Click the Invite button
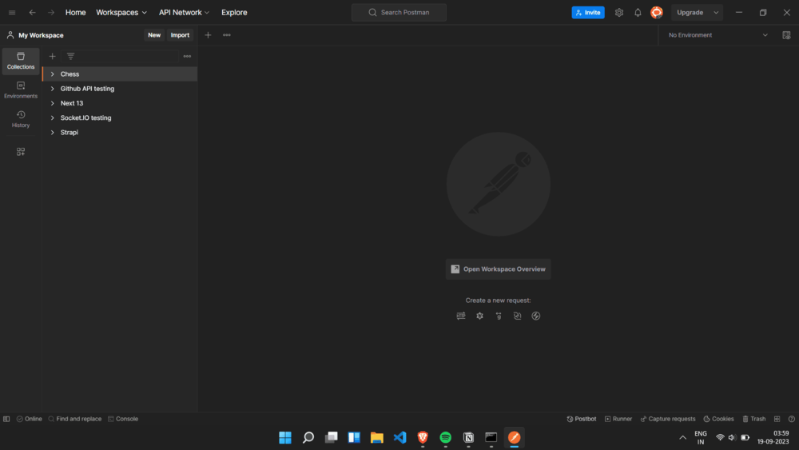799x450 pixels. click(588, 13)
